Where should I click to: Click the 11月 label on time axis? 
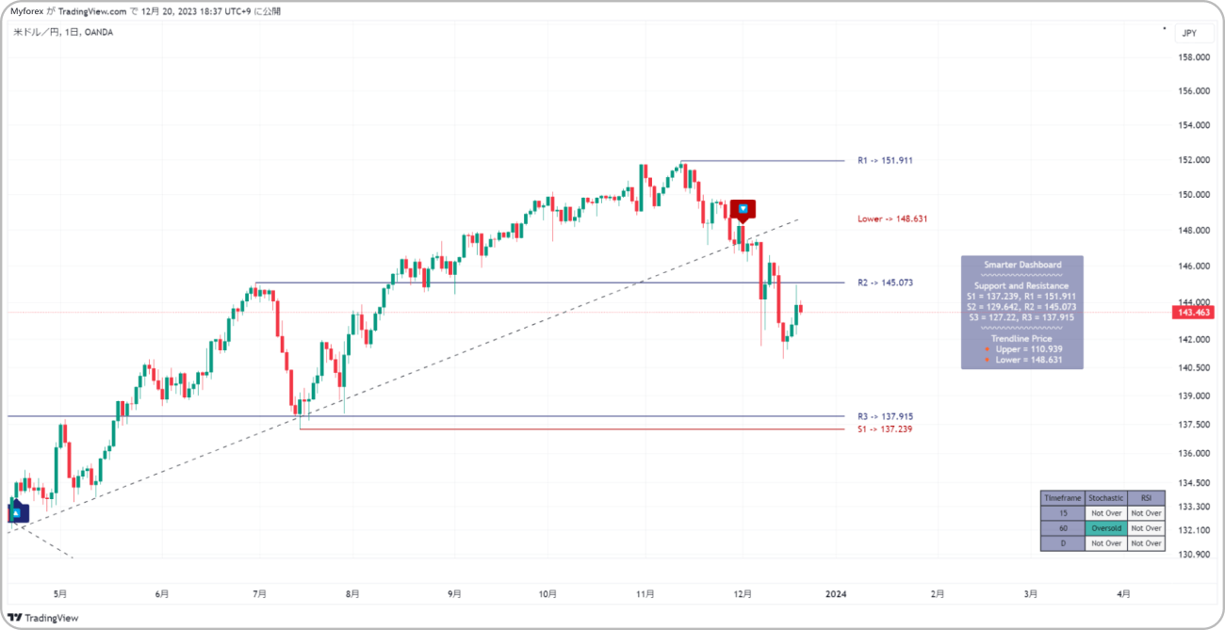pos(645,594)
